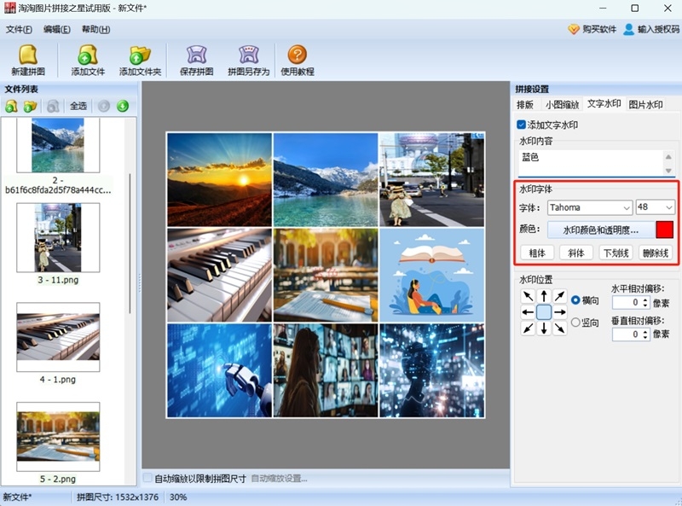Toggle 粗体 bold style

537,253
